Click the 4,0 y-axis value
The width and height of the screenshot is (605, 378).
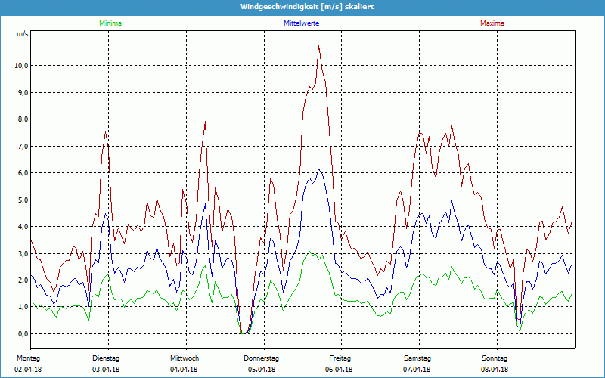click(x=23, y=226)
